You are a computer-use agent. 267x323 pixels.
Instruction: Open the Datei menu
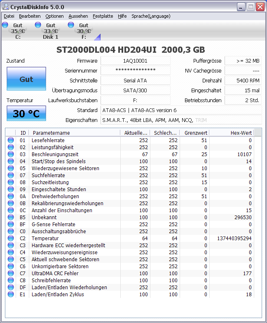[x=9, y=16]
